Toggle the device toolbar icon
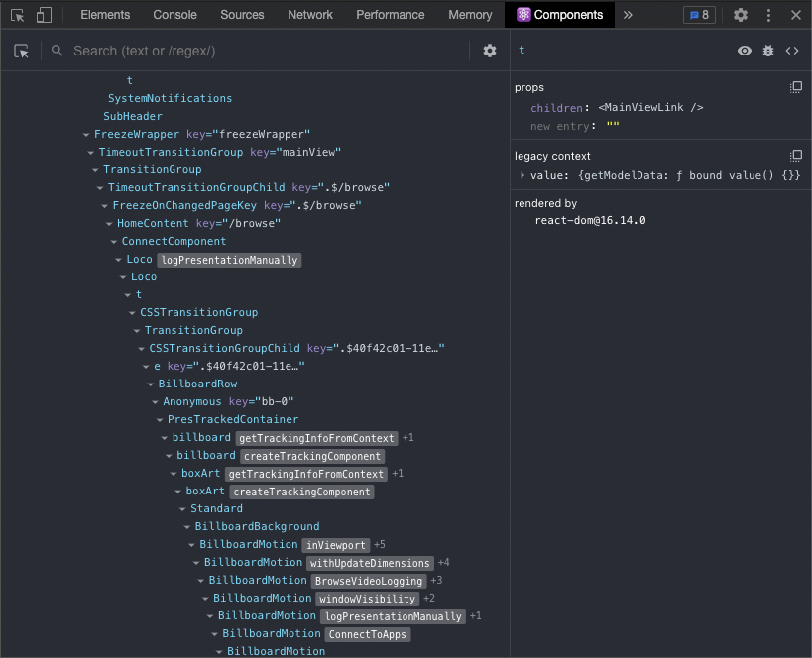 tap(41, 15)
